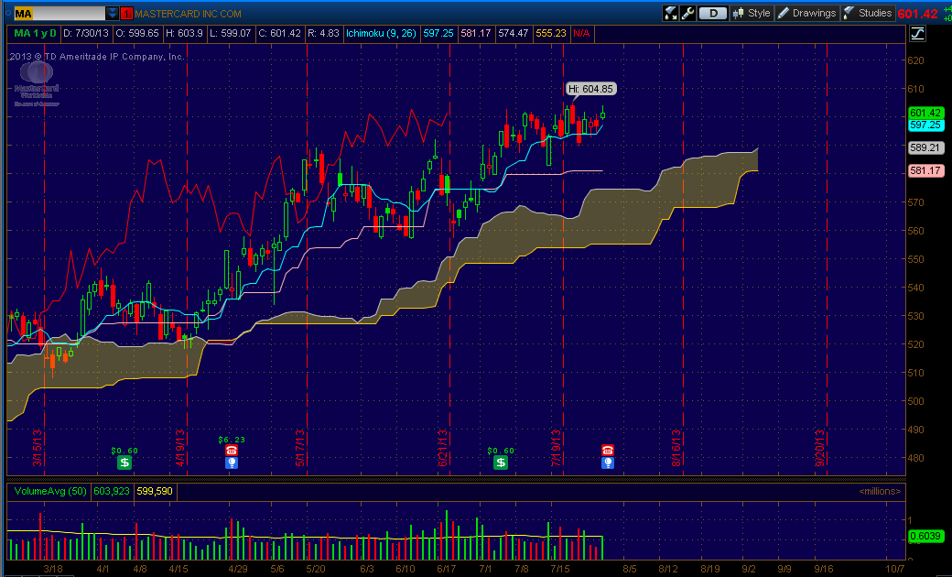Click the 574.47 Ichimoku header value
952x577 pixels.
point(514,33)
